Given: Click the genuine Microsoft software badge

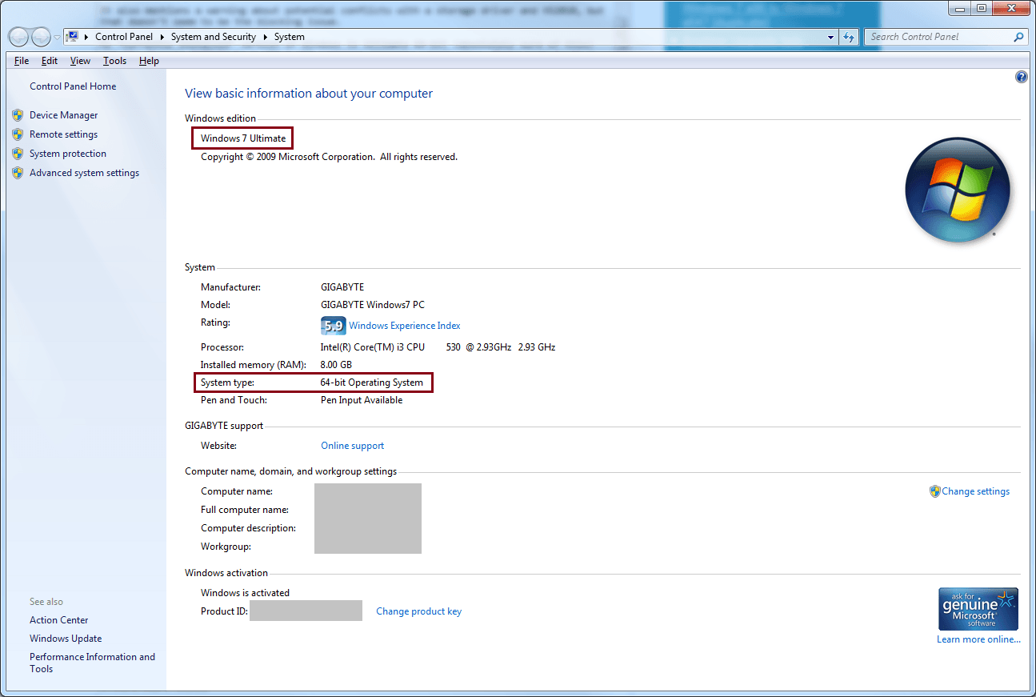Looking at the screenshot, I should (978, 609).
